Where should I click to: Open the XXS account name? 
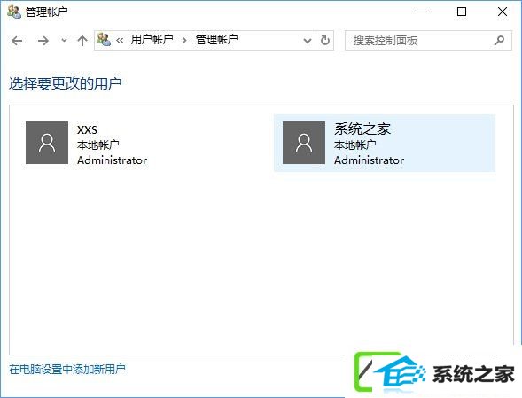click(87, 129)
